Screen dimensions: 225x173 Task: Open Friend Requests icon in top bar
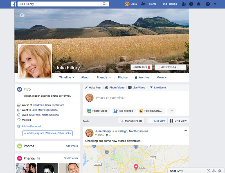[184, 4]
